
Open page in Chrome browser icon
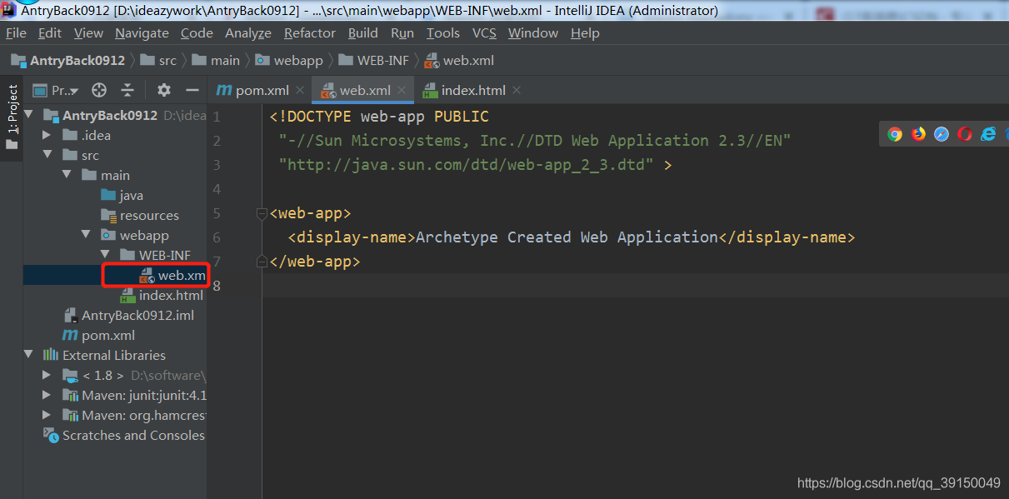tap(895, 134)
